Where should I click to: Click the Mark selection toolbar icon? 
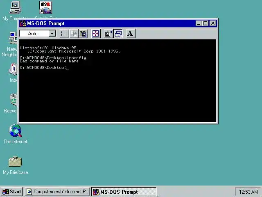(64, 34)
